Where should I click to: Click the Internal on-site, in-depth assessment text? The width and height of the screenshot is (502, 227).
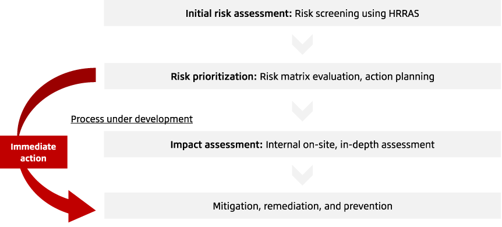click(x=350, y=145)
